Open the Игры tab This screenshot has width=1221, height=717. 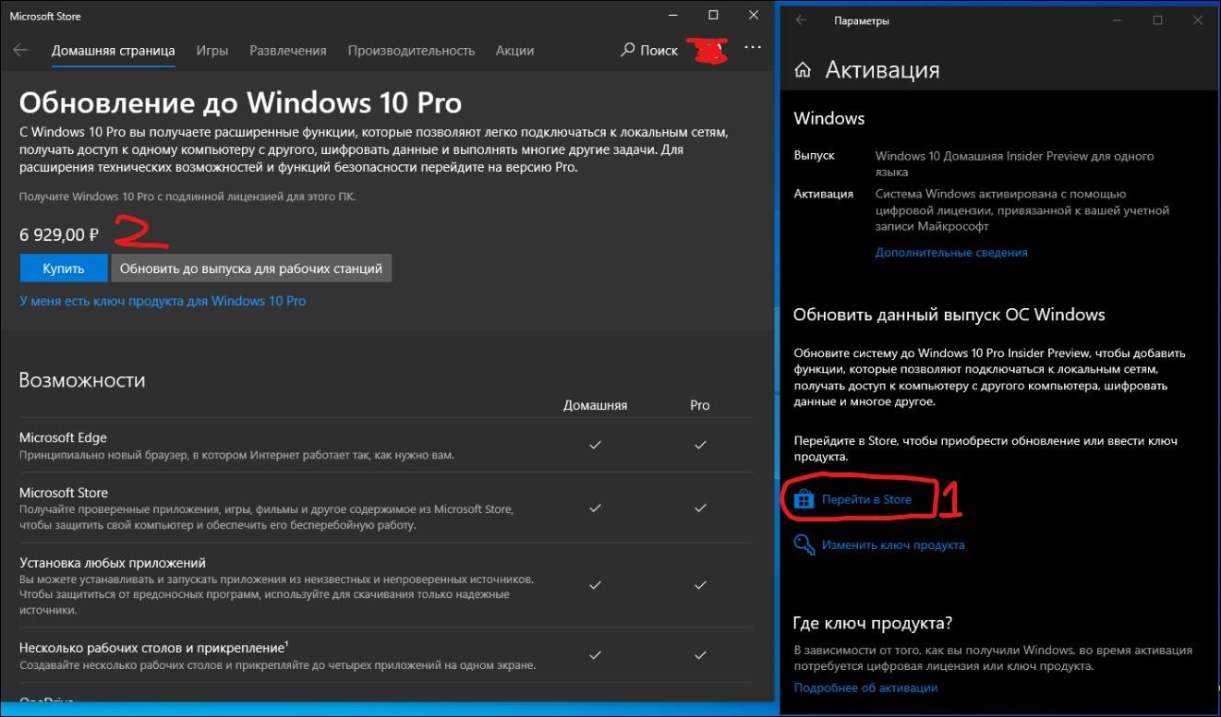tap(212, 51)
